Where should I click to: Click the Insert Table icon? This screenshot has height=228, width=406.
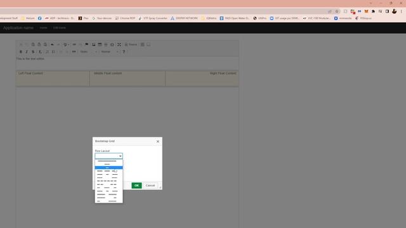[100, 44]
